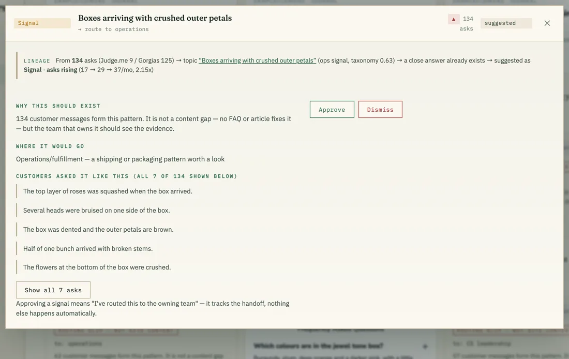Open the linked topic in the lineage line
569x359 pixels.
pos(257,60)
